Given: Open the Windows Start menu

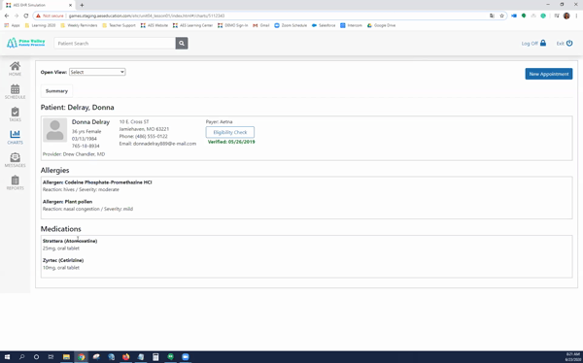Looking at the screenshot, I should [x=7, y=357].
